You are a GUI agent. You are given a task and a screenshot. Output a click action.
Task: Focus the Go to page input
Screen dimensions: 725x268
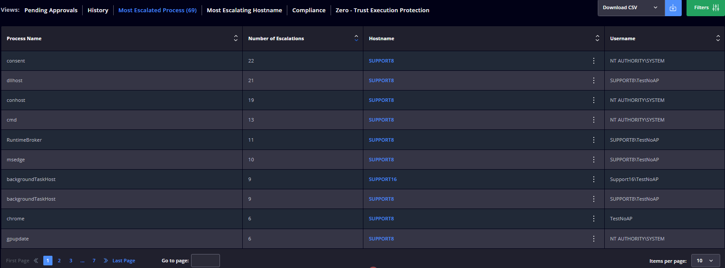pyautogui.click(x=206, y=261)
